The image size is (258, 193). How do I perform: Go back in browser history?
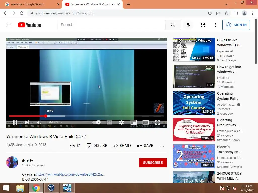point(6,13)
